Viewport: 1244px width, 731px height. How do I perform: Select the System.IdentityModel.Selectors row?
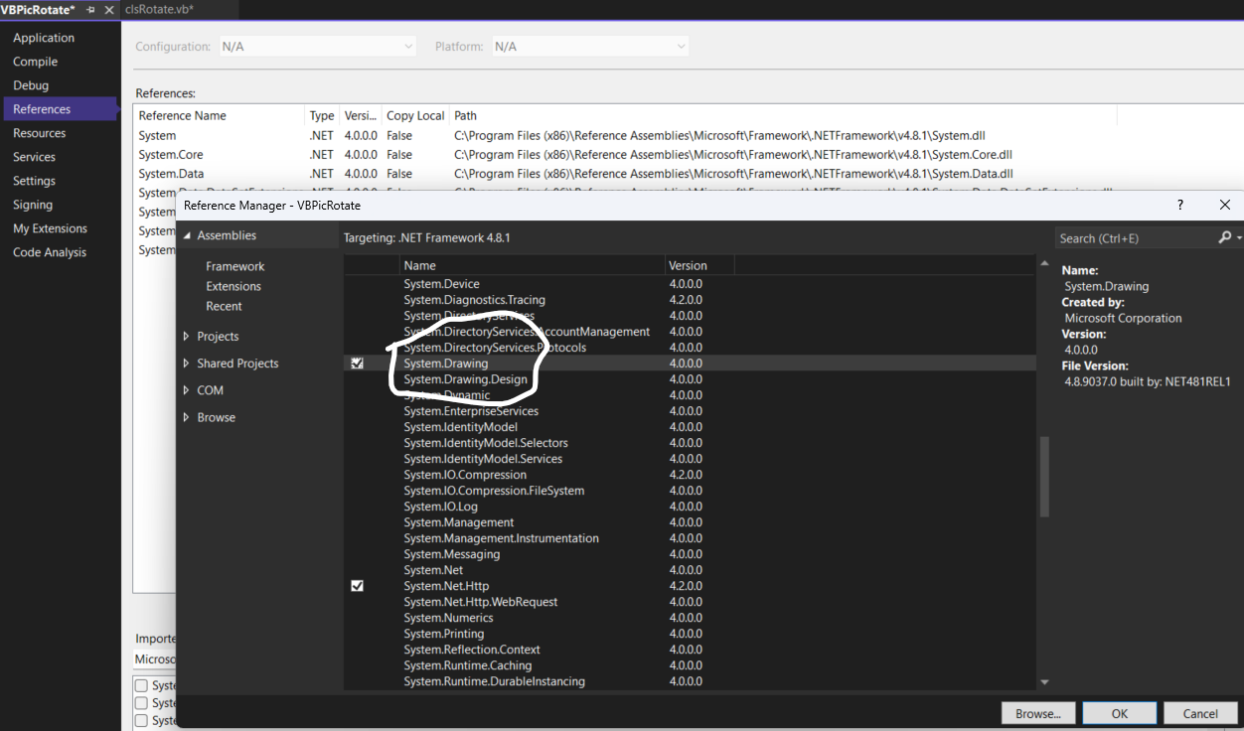[x=690, y=443]
